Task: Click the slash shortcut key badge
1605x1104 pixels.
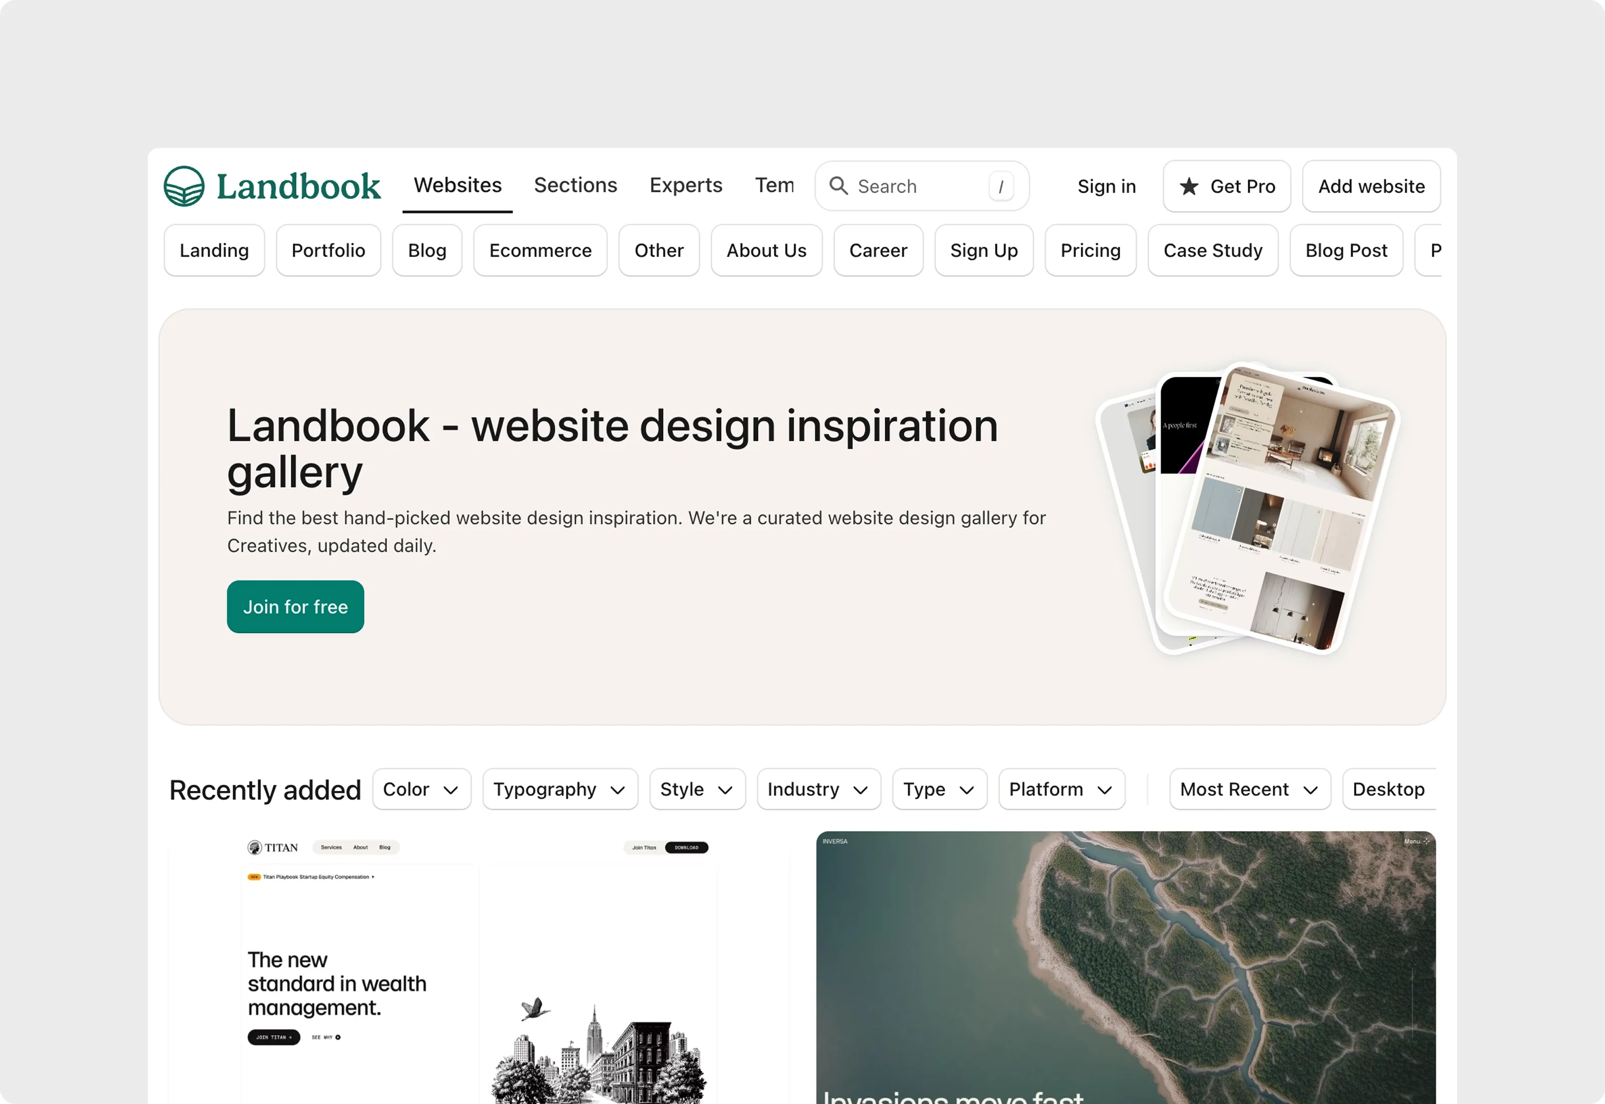Action: click(1000, 187)
